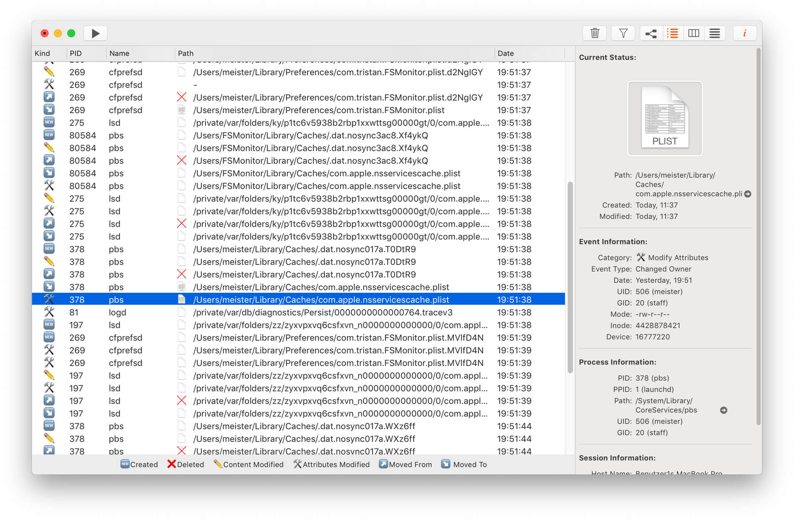The image size is (794, 519).
Task: Click Moved From icon on FSMonitor.plist.d2NgIGY row
Action: (x=49, y=97)
